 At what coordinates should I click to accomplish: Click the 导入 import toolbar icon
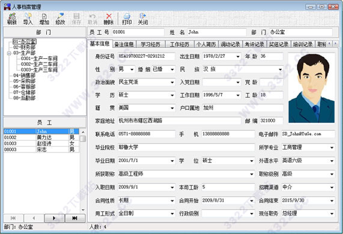coord(28,19)
